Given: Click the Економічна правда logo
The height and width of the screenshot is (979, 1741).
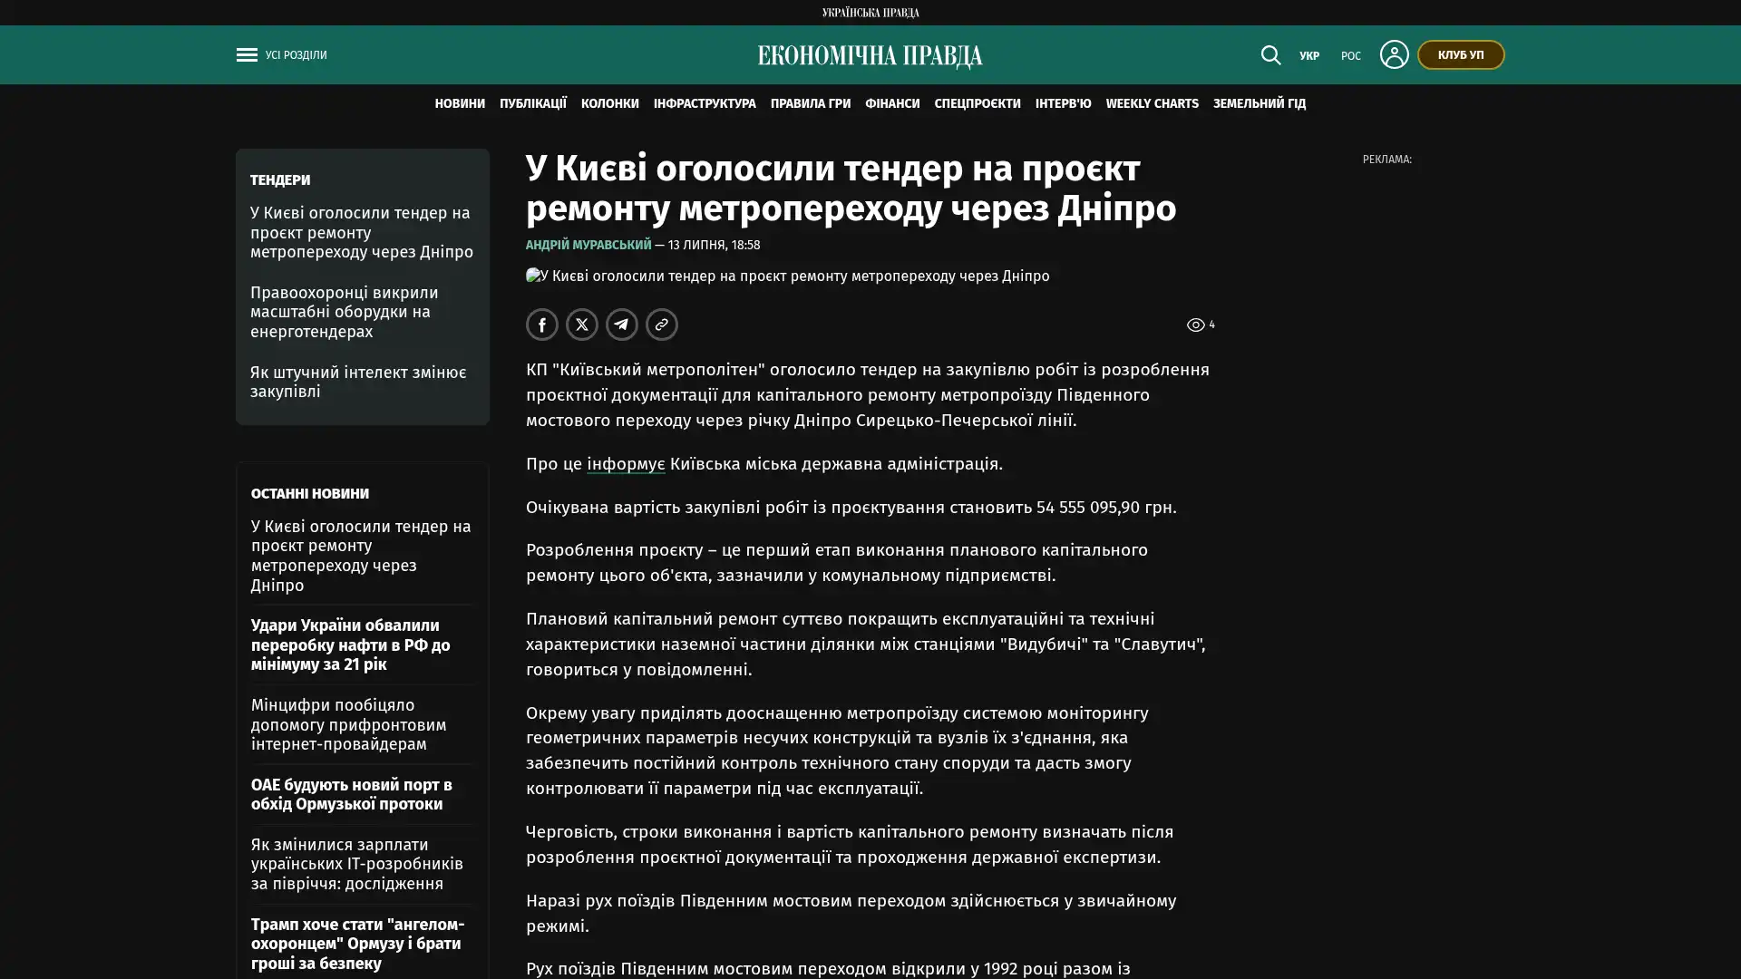Looking at the screenshot, I should click(x=870, y=56).
